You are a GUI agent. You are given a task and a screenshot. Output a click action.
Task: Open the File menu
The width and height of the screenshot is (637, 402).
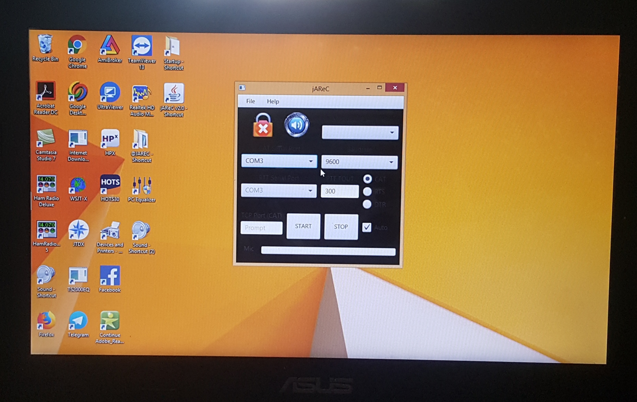point(250,101)
